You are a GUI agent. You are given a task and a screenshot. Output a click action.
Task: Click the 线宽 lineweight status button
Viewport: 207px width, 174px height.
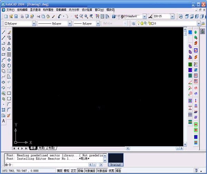click(x=111, y=171)
